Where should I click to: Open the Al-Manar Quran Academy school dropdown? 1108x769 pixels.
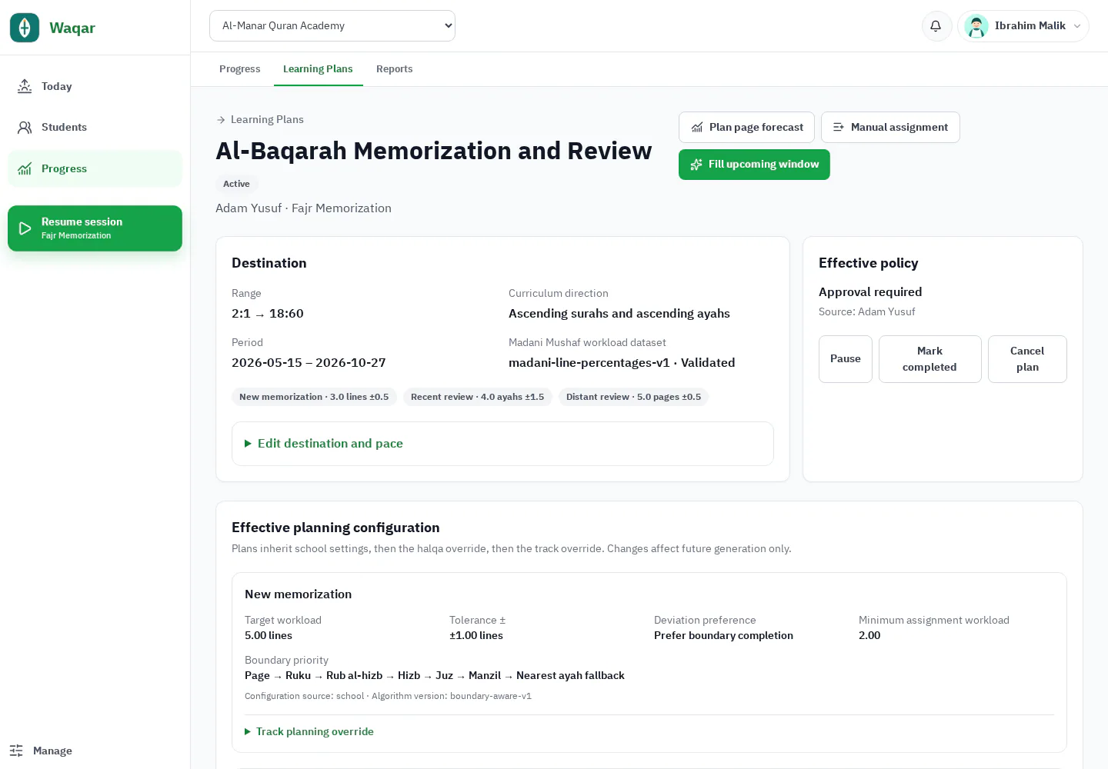coord(332,26)
